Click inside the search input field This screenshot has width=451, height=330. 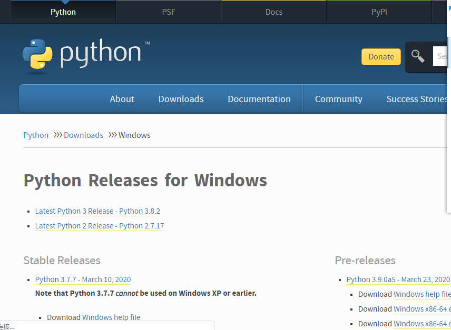[x=440, y=56]
